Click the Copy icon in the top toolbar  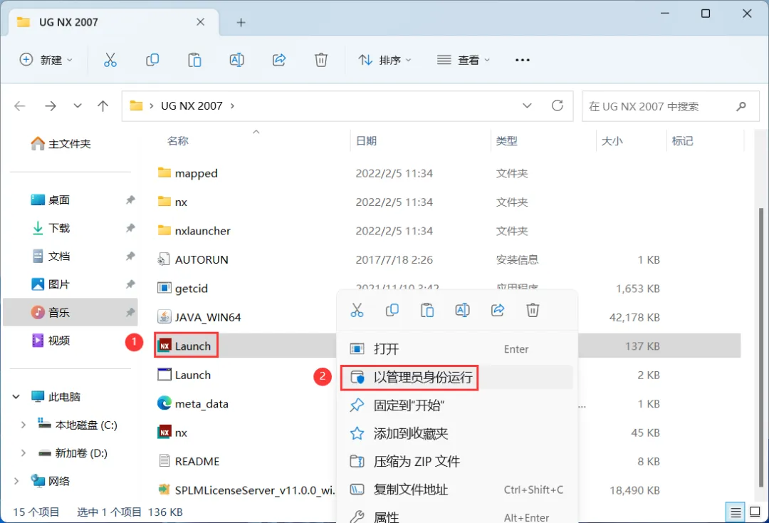152,60
